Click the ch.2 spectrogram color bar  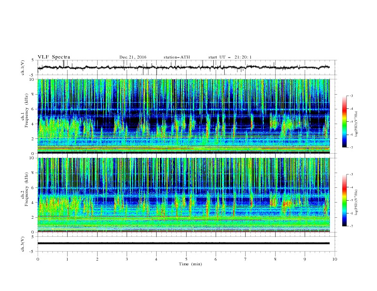[x=344, y=200]
